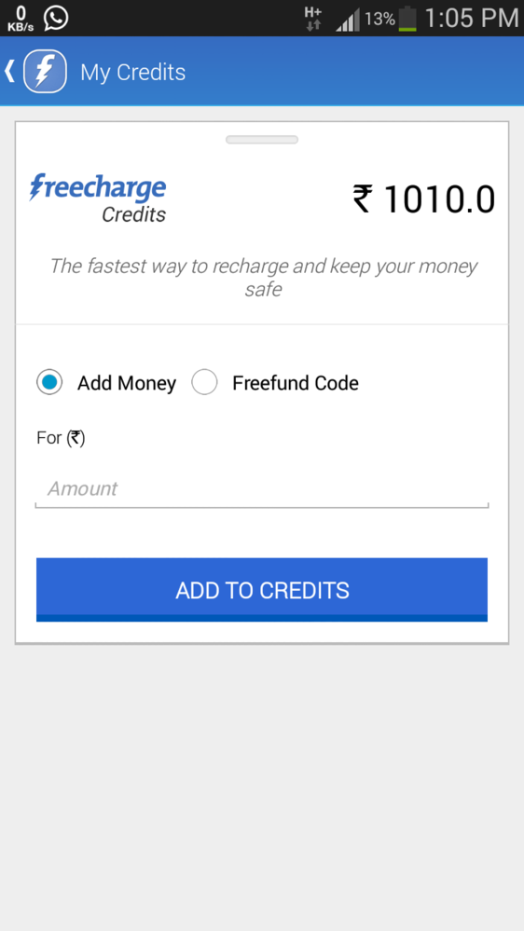Tap the H+ mobile data indicator

(x=313, y=19)
